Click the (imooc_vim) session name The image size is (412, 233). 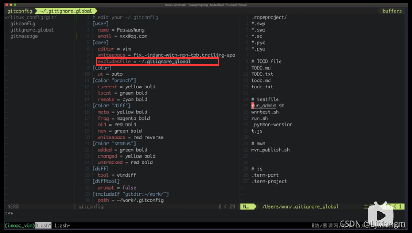coord(20,225)
